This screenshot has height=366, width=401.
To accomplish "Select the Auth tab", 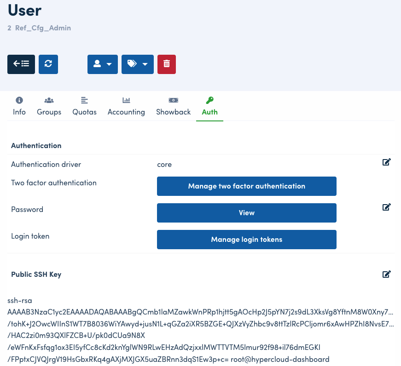I will (x=209, y=107).
